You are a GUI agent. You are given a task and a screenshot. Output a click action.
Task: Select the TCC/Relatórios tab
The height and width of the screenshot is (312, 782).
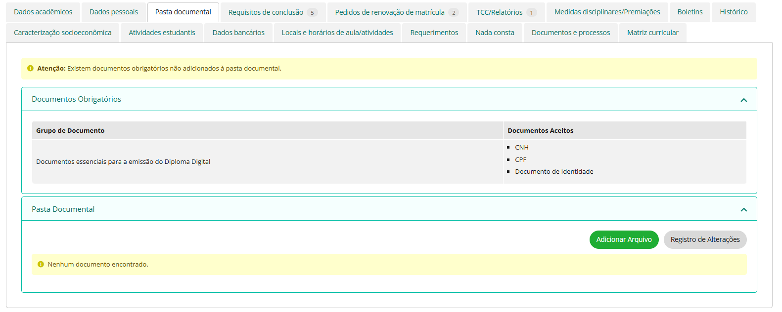click(x=506, y=12)
